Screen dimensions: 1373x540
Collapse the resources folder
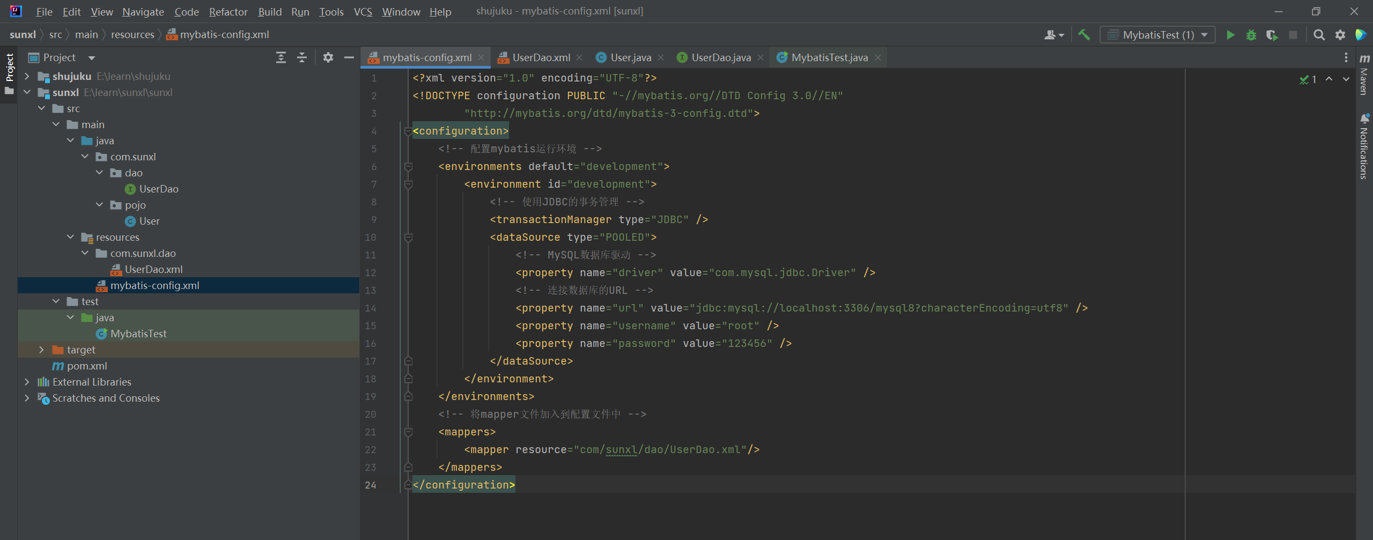click(x=70, y=237)
